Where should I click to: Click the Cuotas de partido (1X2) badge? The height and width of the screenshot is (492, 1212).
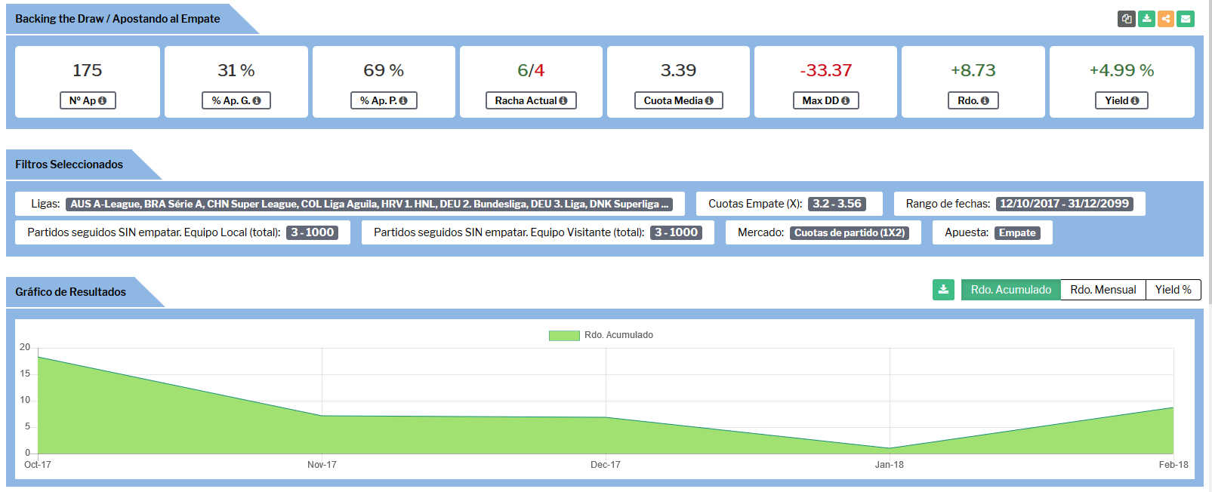(x=850, y=233)
